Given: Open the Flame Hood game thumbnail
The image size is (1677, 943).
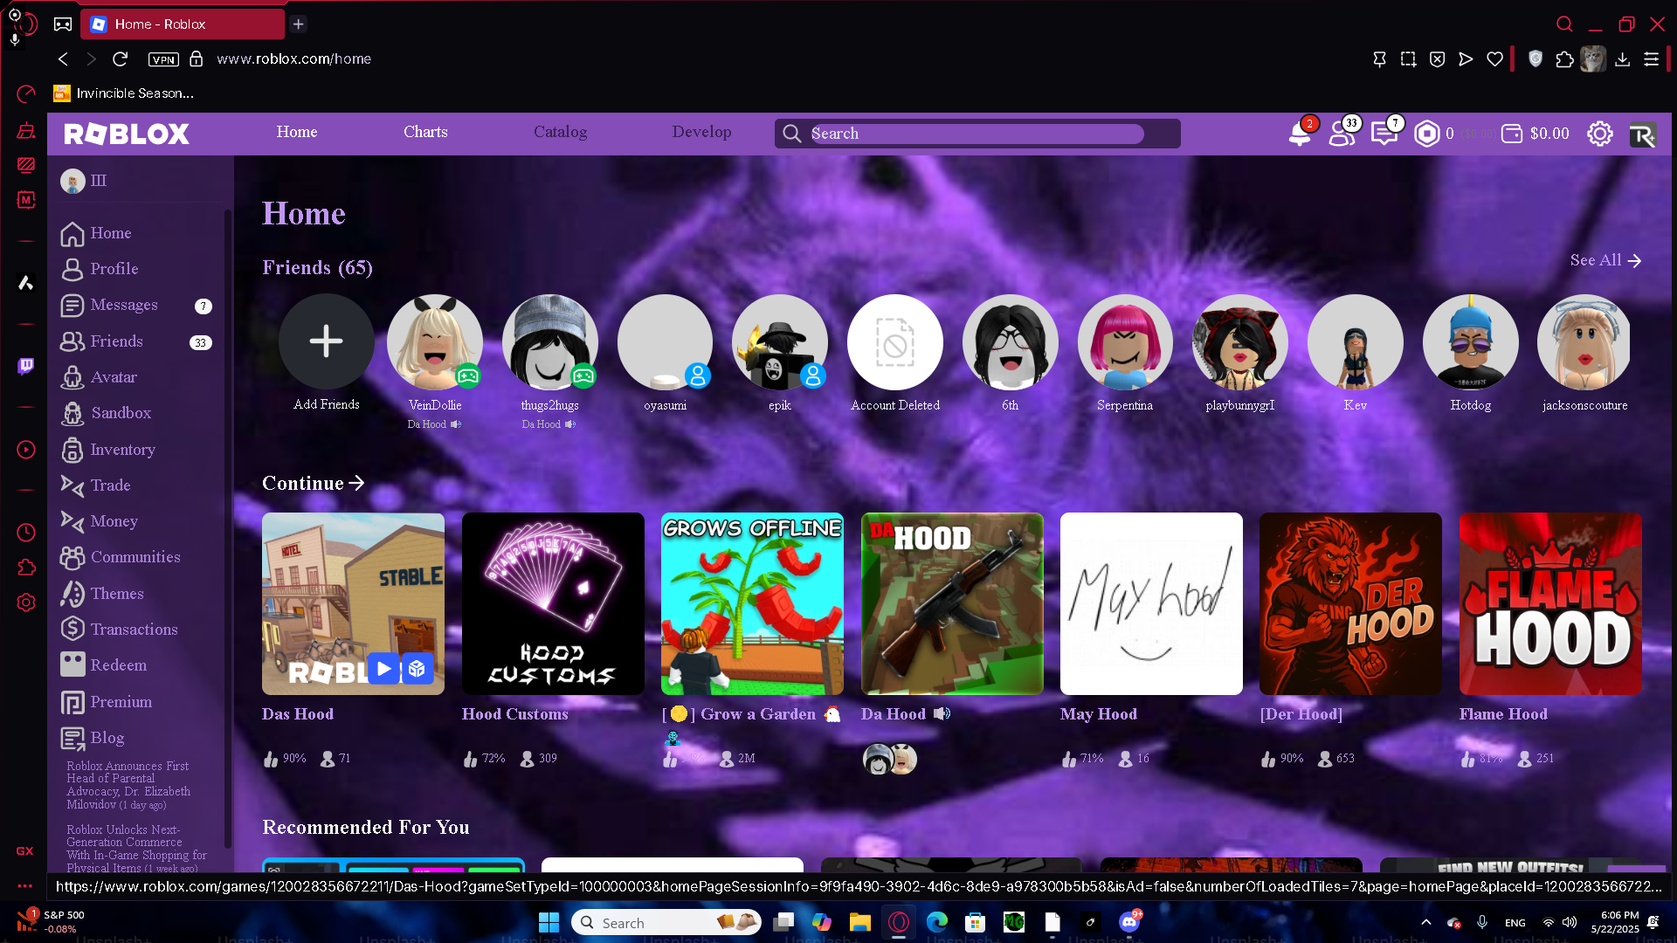Looking at the screenshot, I should tap(1550, 603).
